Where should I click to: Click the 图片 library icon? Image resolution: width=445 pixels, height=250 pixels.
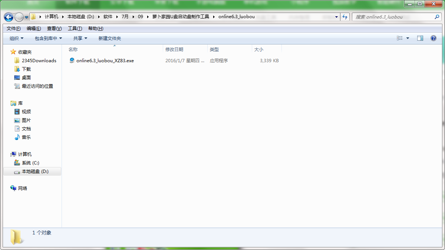17,120
